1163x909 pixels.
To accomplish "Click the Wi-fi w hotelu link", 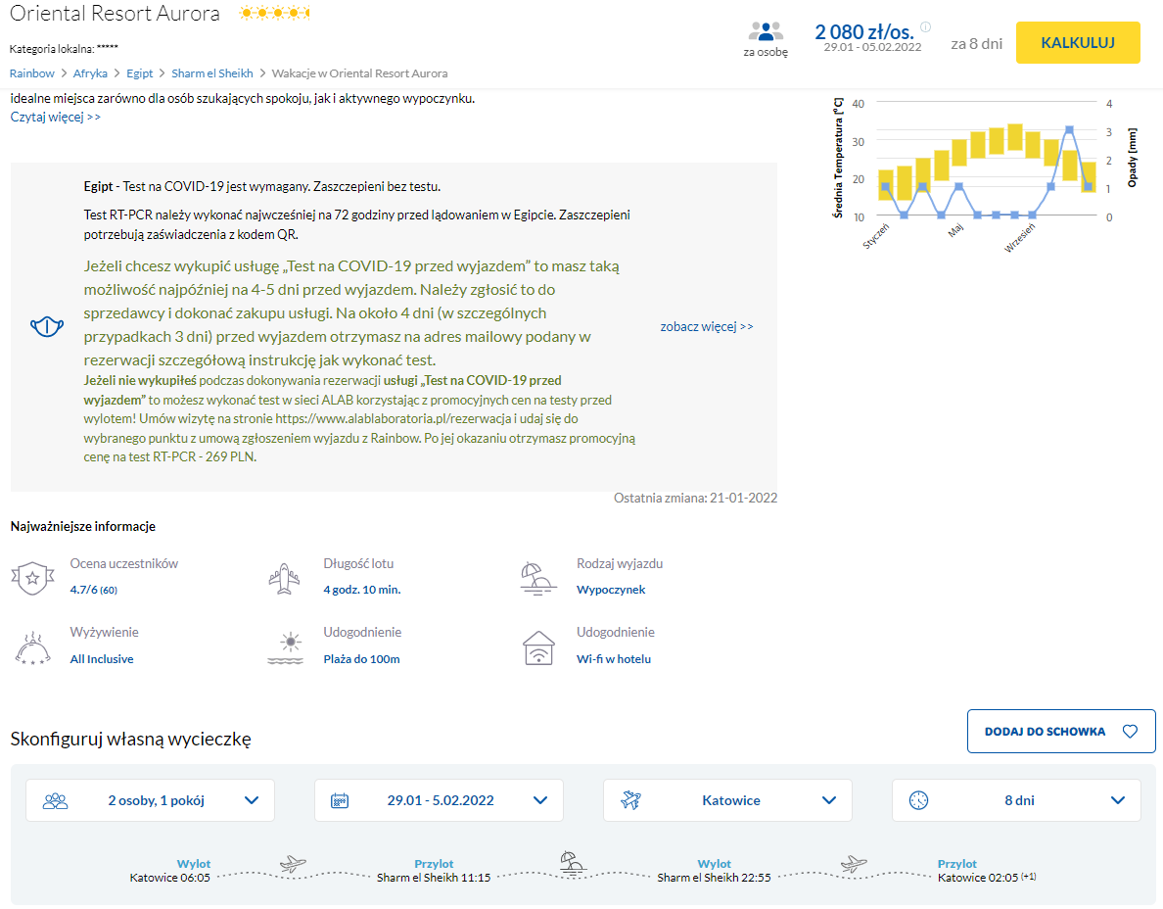I will coord(614,659).
